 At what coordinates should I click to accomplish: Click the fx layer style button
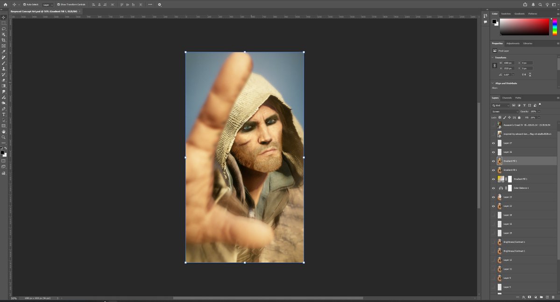pos(524,297)
